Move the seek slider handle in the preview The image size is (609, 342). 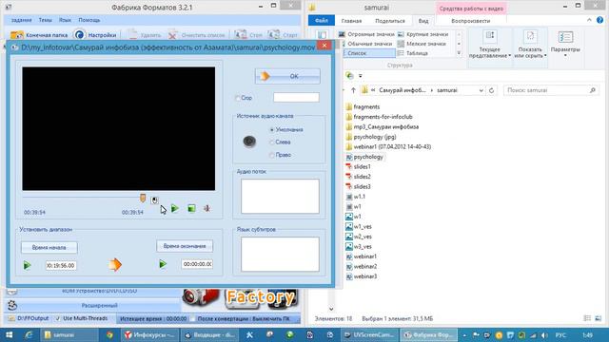(x=143, y=199)
